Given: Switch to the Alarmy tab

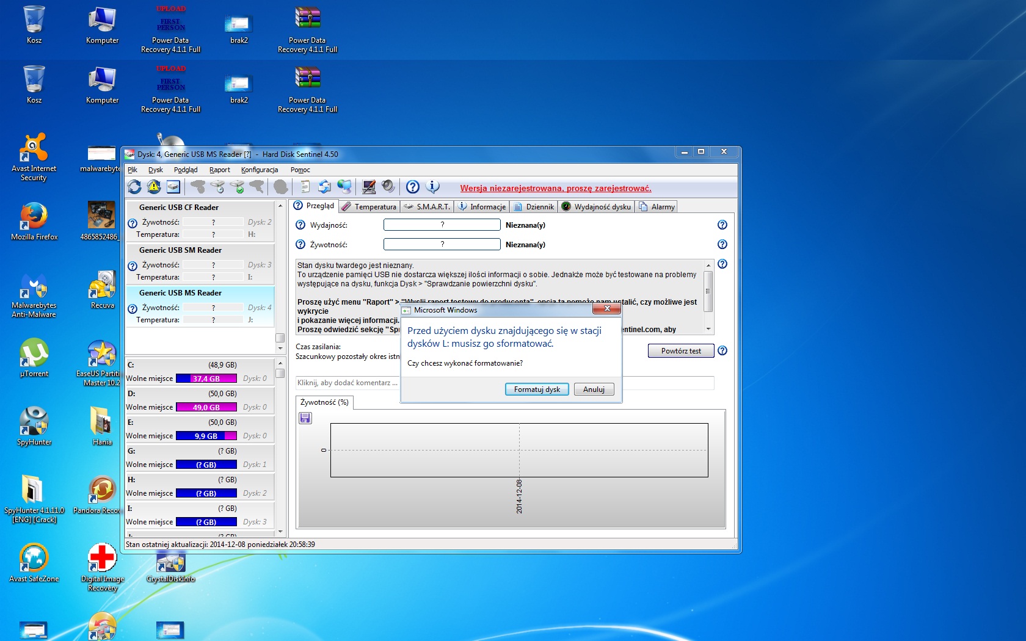Looking at the screenshot, I should pyautogui.click(x=657, y=207).
